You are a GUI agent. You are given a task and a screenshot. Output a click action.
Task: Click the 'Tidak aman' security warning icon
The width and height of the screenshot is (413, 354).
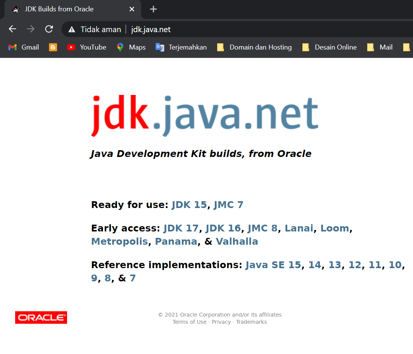coord(72,29)
